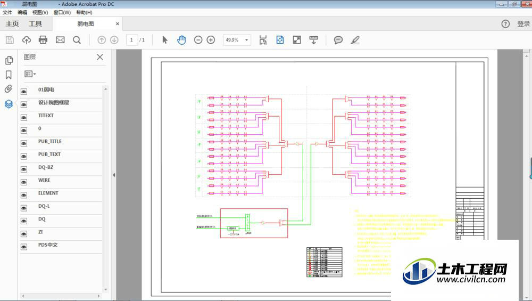Image resolution: width=532 pixels, height=301 pixels.
Task: Select the PUB_TITLE layer name
Action: (x=50, y=141)
